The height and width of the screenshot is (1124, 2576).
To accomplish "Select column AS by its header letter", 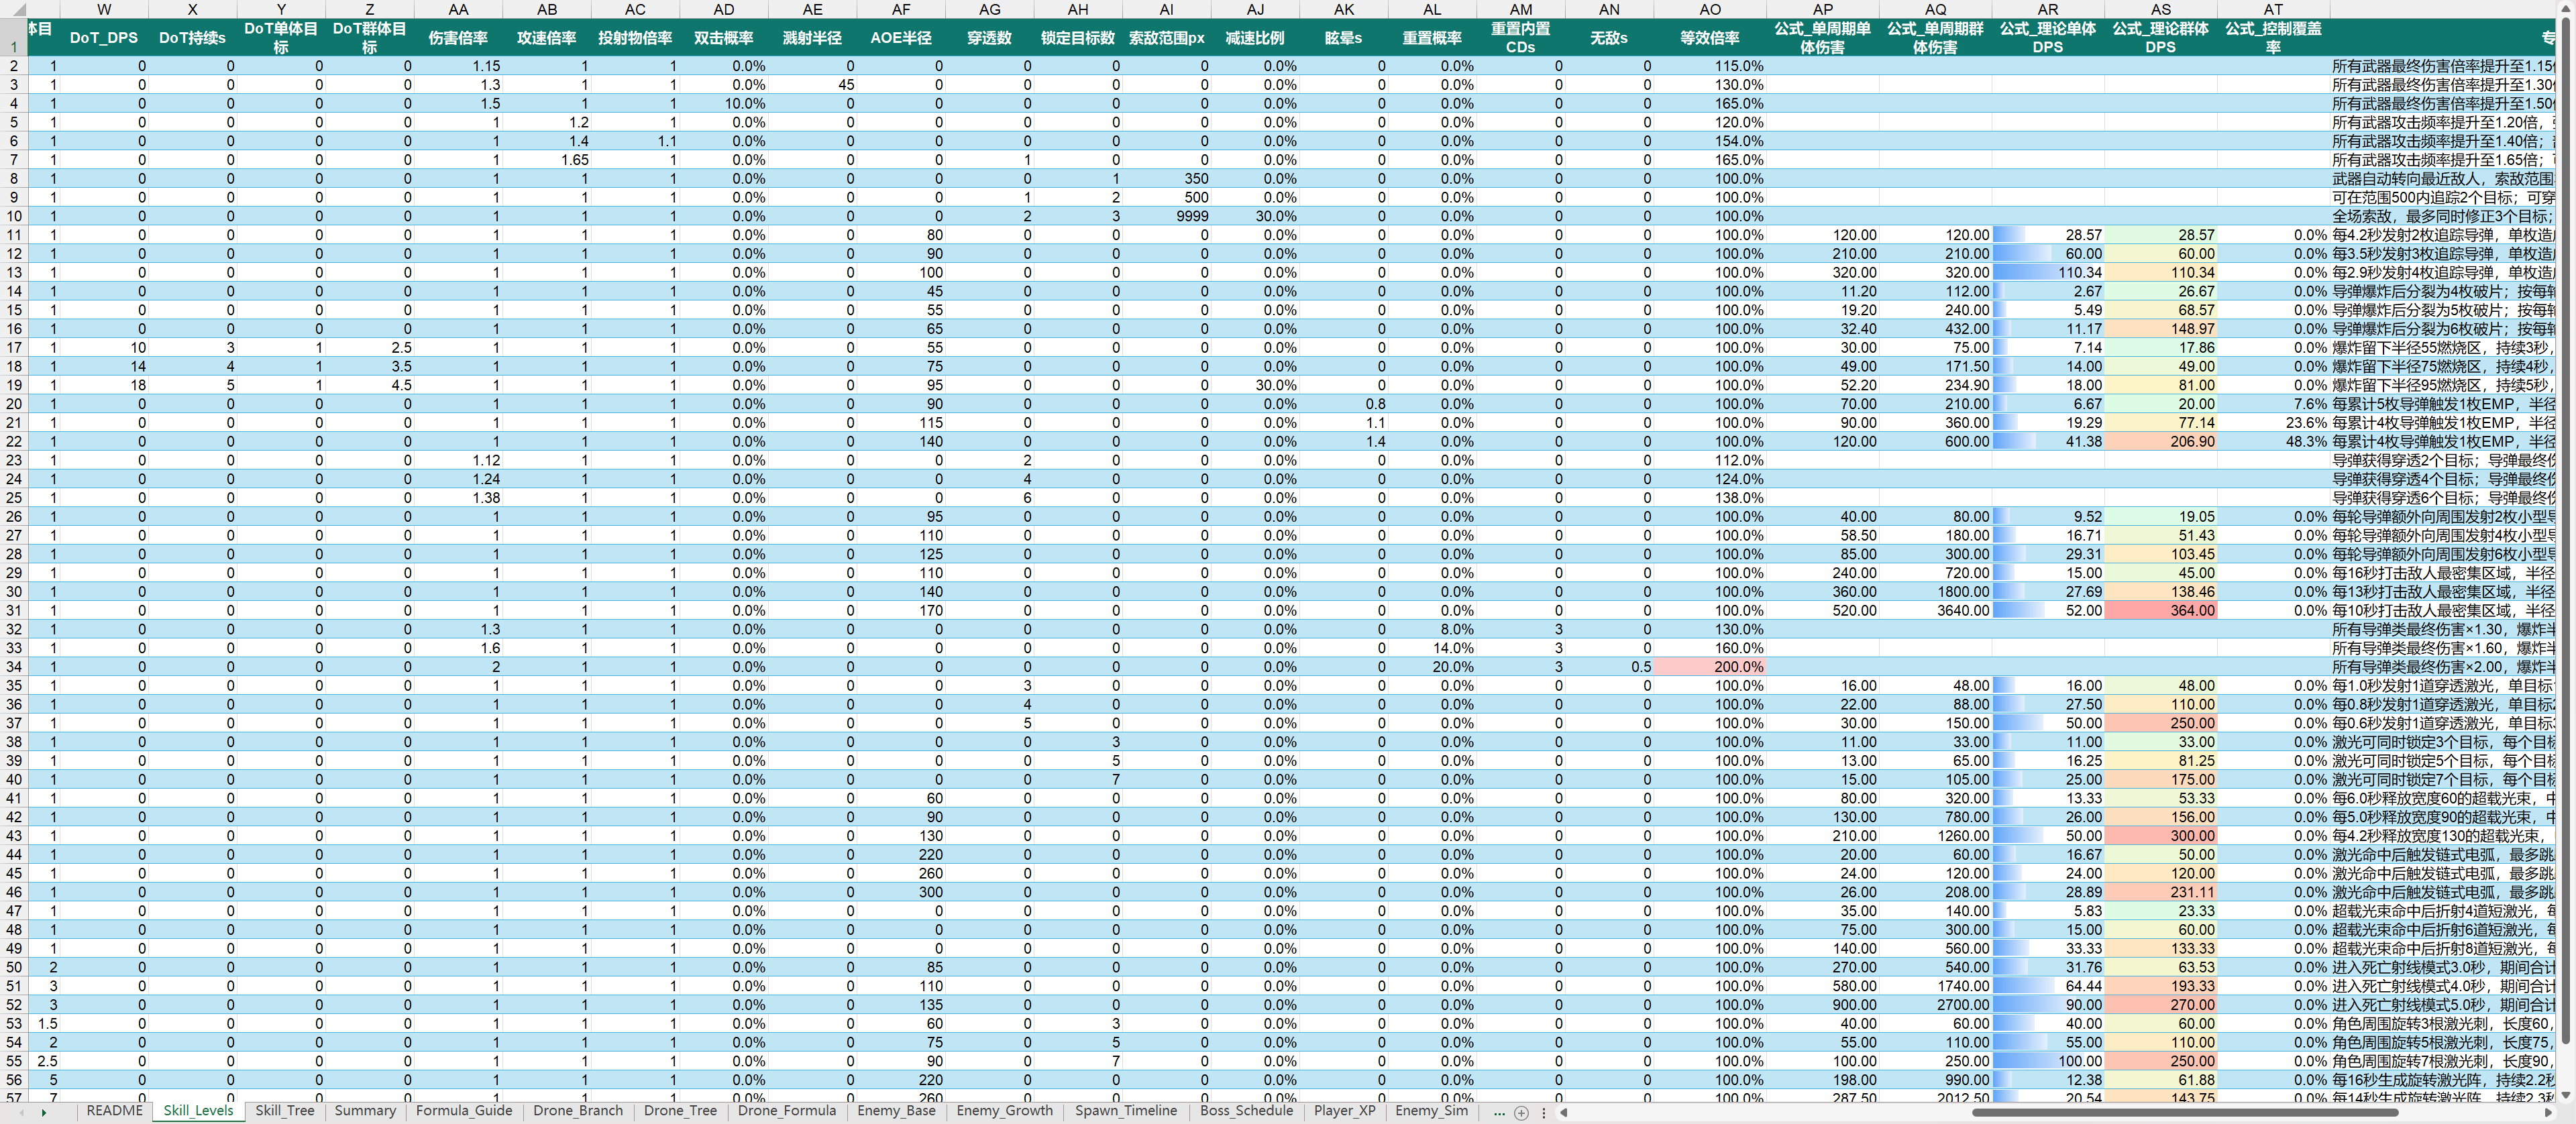I will click(x=2160, y=9).
